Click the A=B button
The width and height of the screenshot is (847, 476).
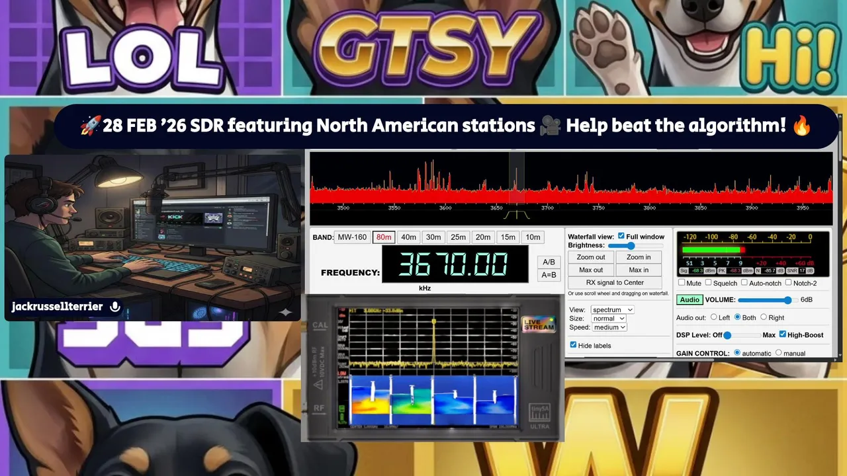tap(549, 275)
